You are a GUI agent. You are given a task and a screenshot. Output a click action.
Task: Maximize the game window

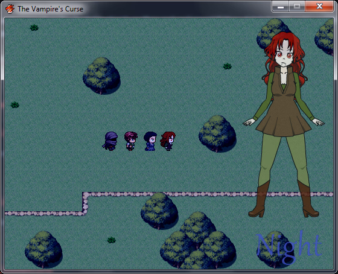[x=297, y=7]
